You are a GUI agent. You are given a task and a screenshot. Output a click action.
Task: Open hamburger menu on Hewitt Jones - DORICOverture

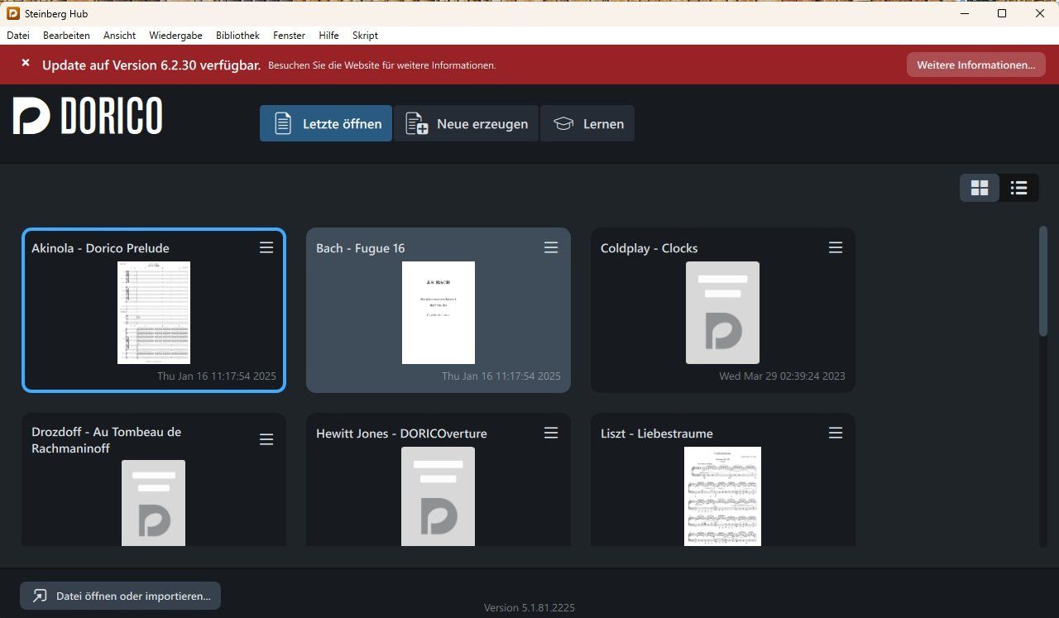coord(551,433)
